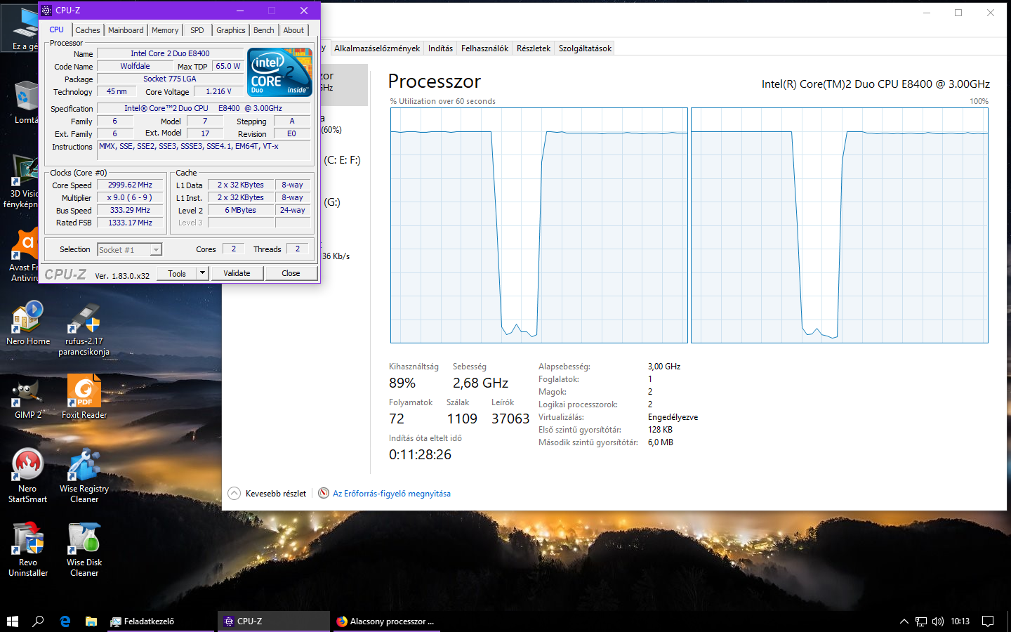Select the Részletek tab

point(534,48)
